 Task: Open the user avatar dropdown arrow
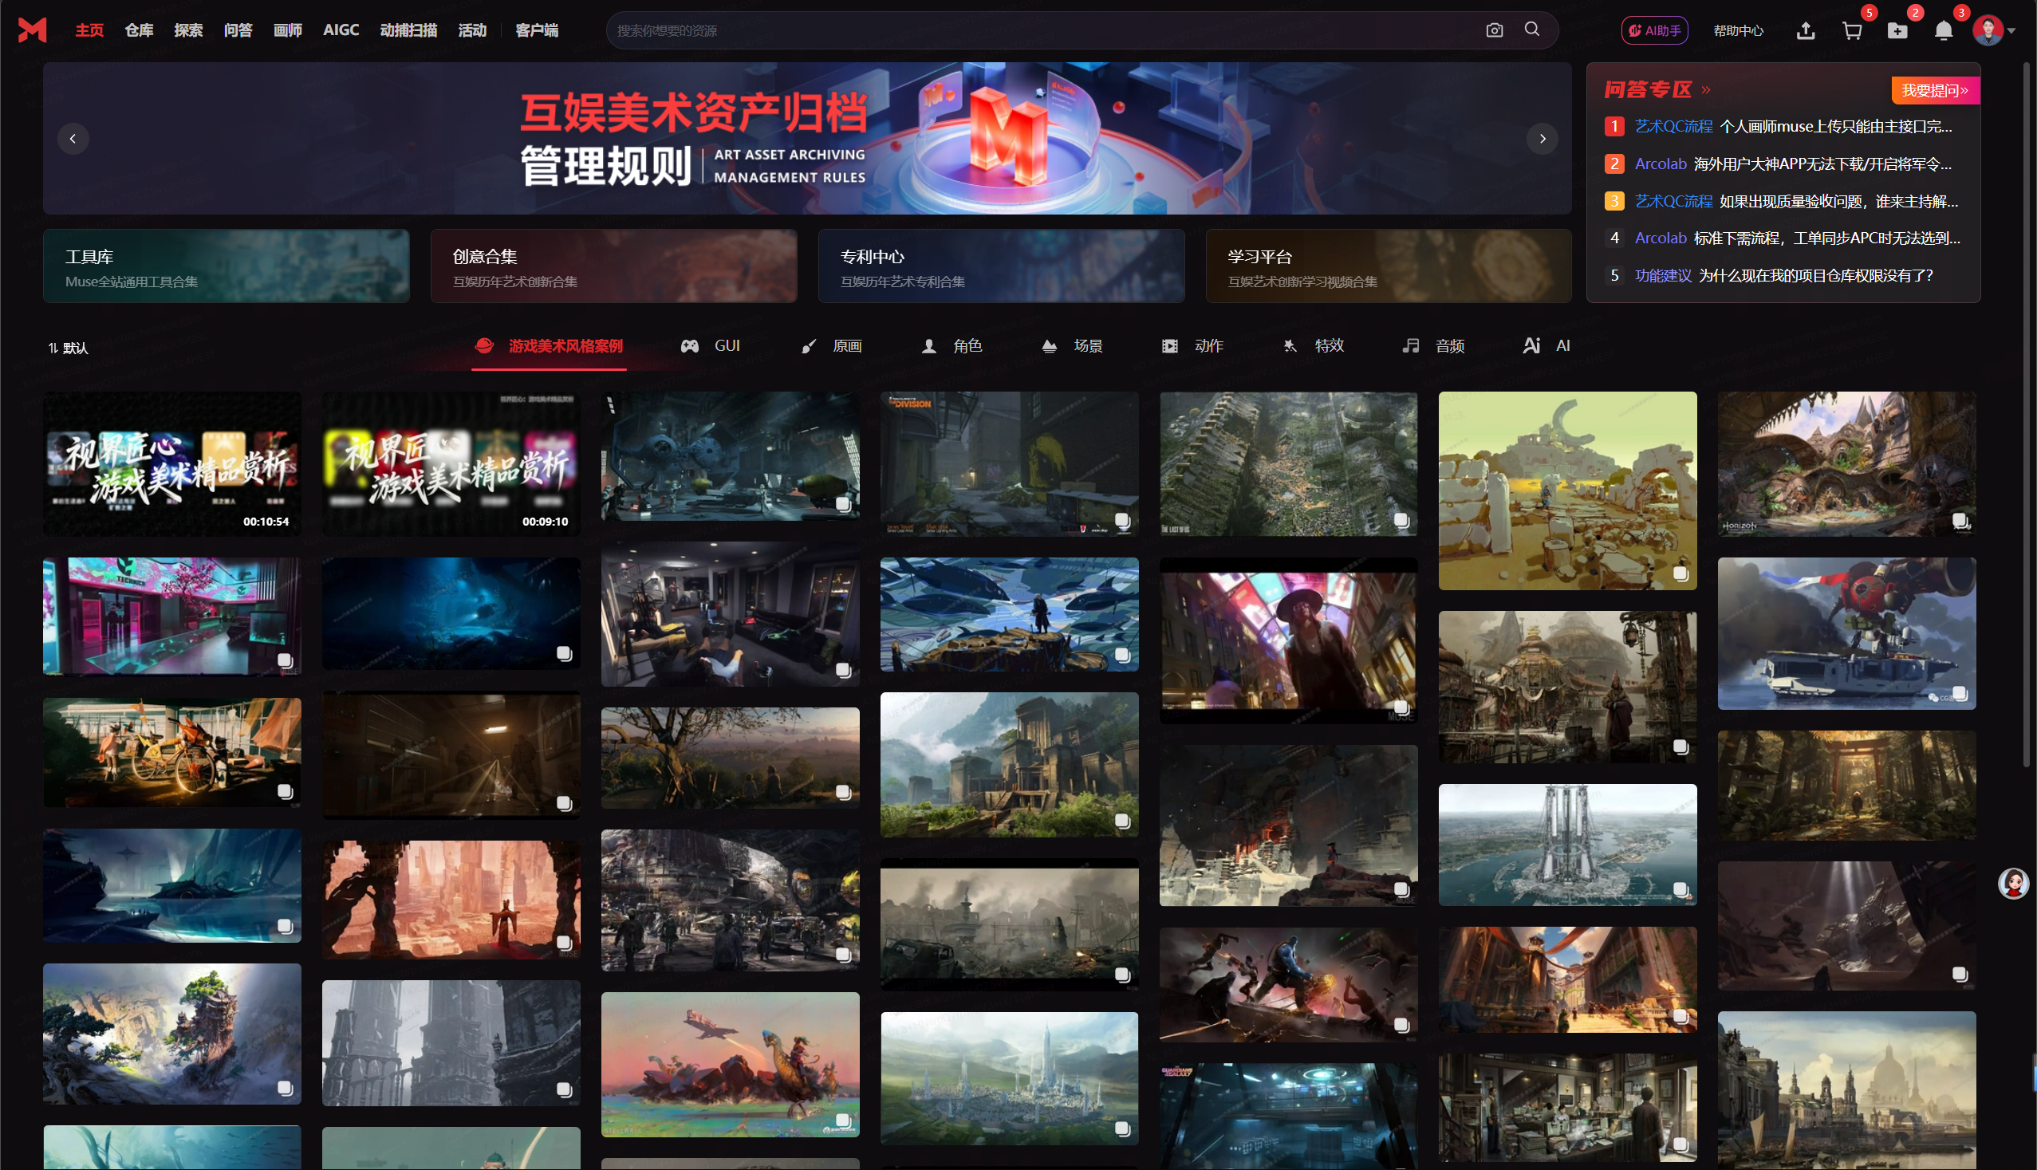2011,30
